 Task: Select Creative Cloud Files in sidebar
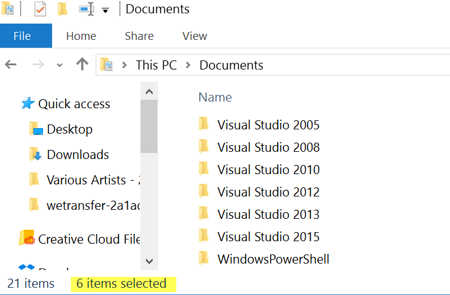89,239
